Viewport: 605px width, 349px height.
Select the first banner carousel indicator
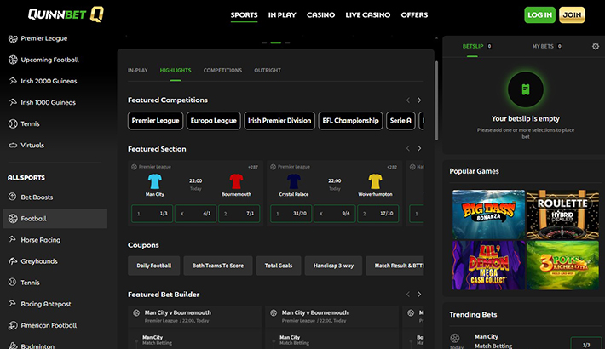point(264,43)
